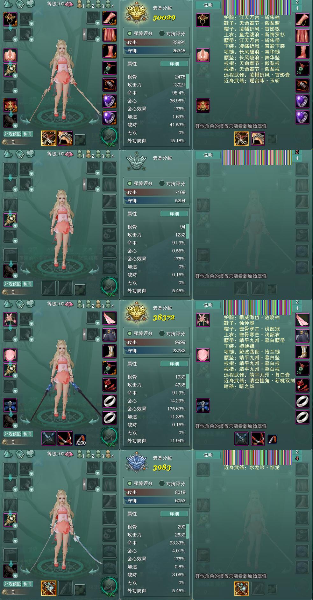Select the hat tab icon in the 50029 panel
313x600 pixels.
(8, 4)
